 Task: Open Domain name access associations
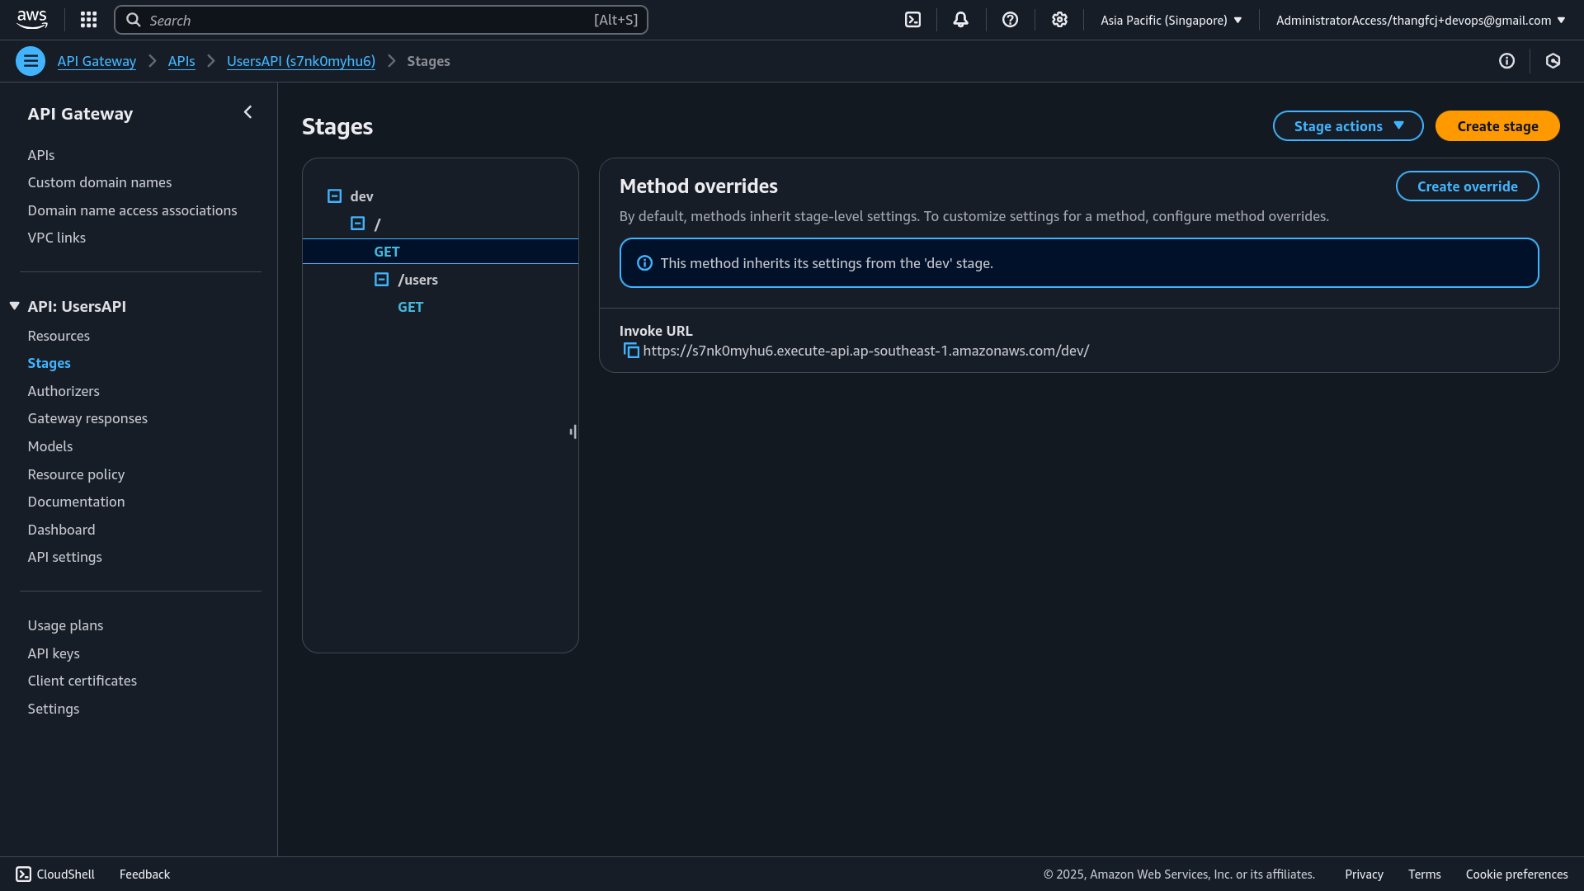(132, 210)
